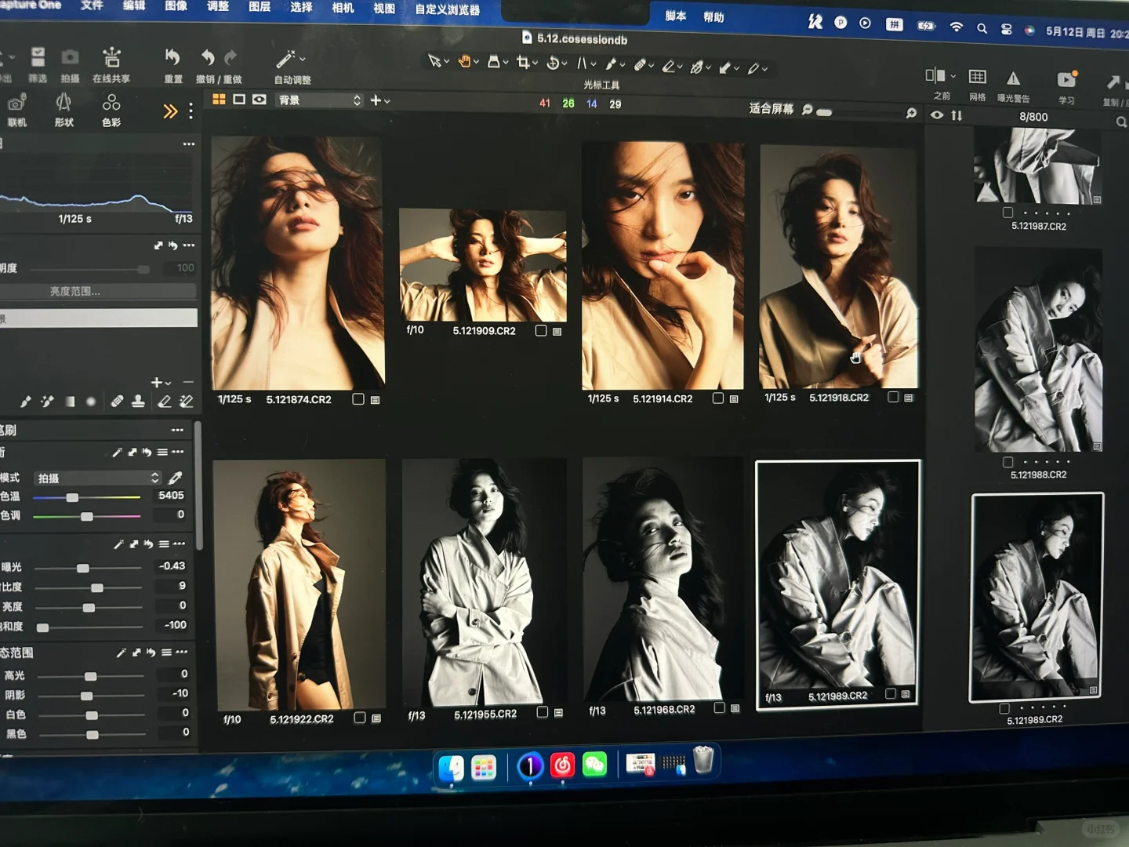The image size is (1129, 847).
Task: Select the heal bandage tool
Action: coord(641,65)
